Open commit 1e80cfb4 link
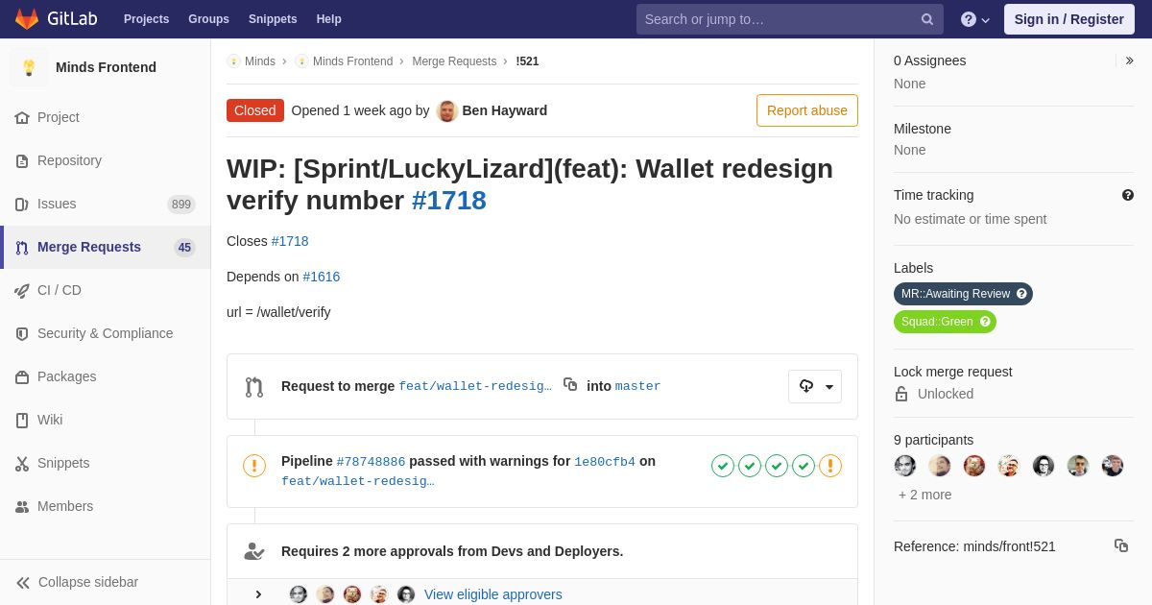Screen dimensions: 1152x605 coord(605,462)
